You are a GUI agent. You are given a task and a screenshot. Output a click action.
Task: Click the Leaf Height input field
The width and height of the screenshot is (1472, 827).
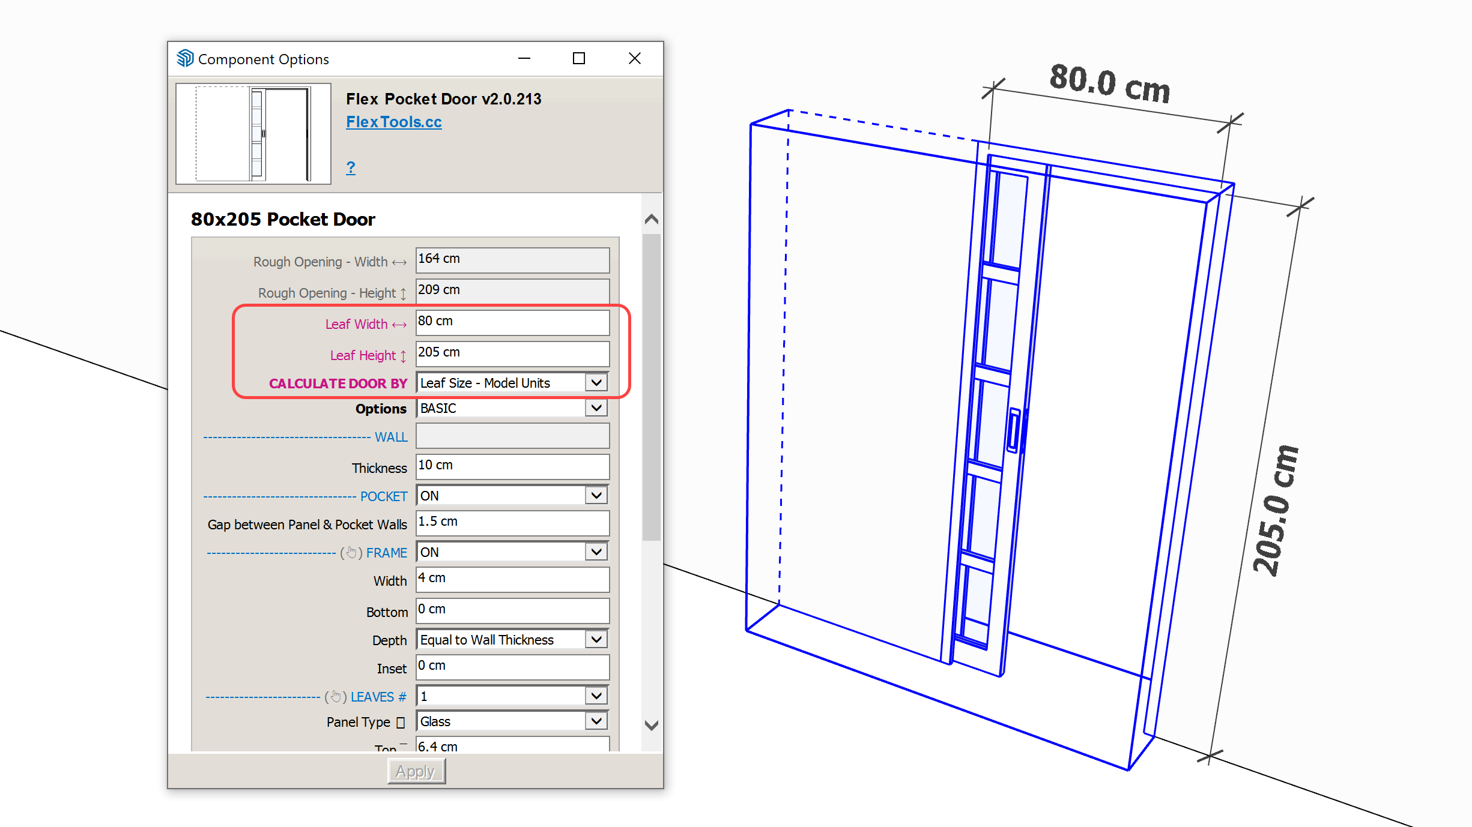pos(512,353)
